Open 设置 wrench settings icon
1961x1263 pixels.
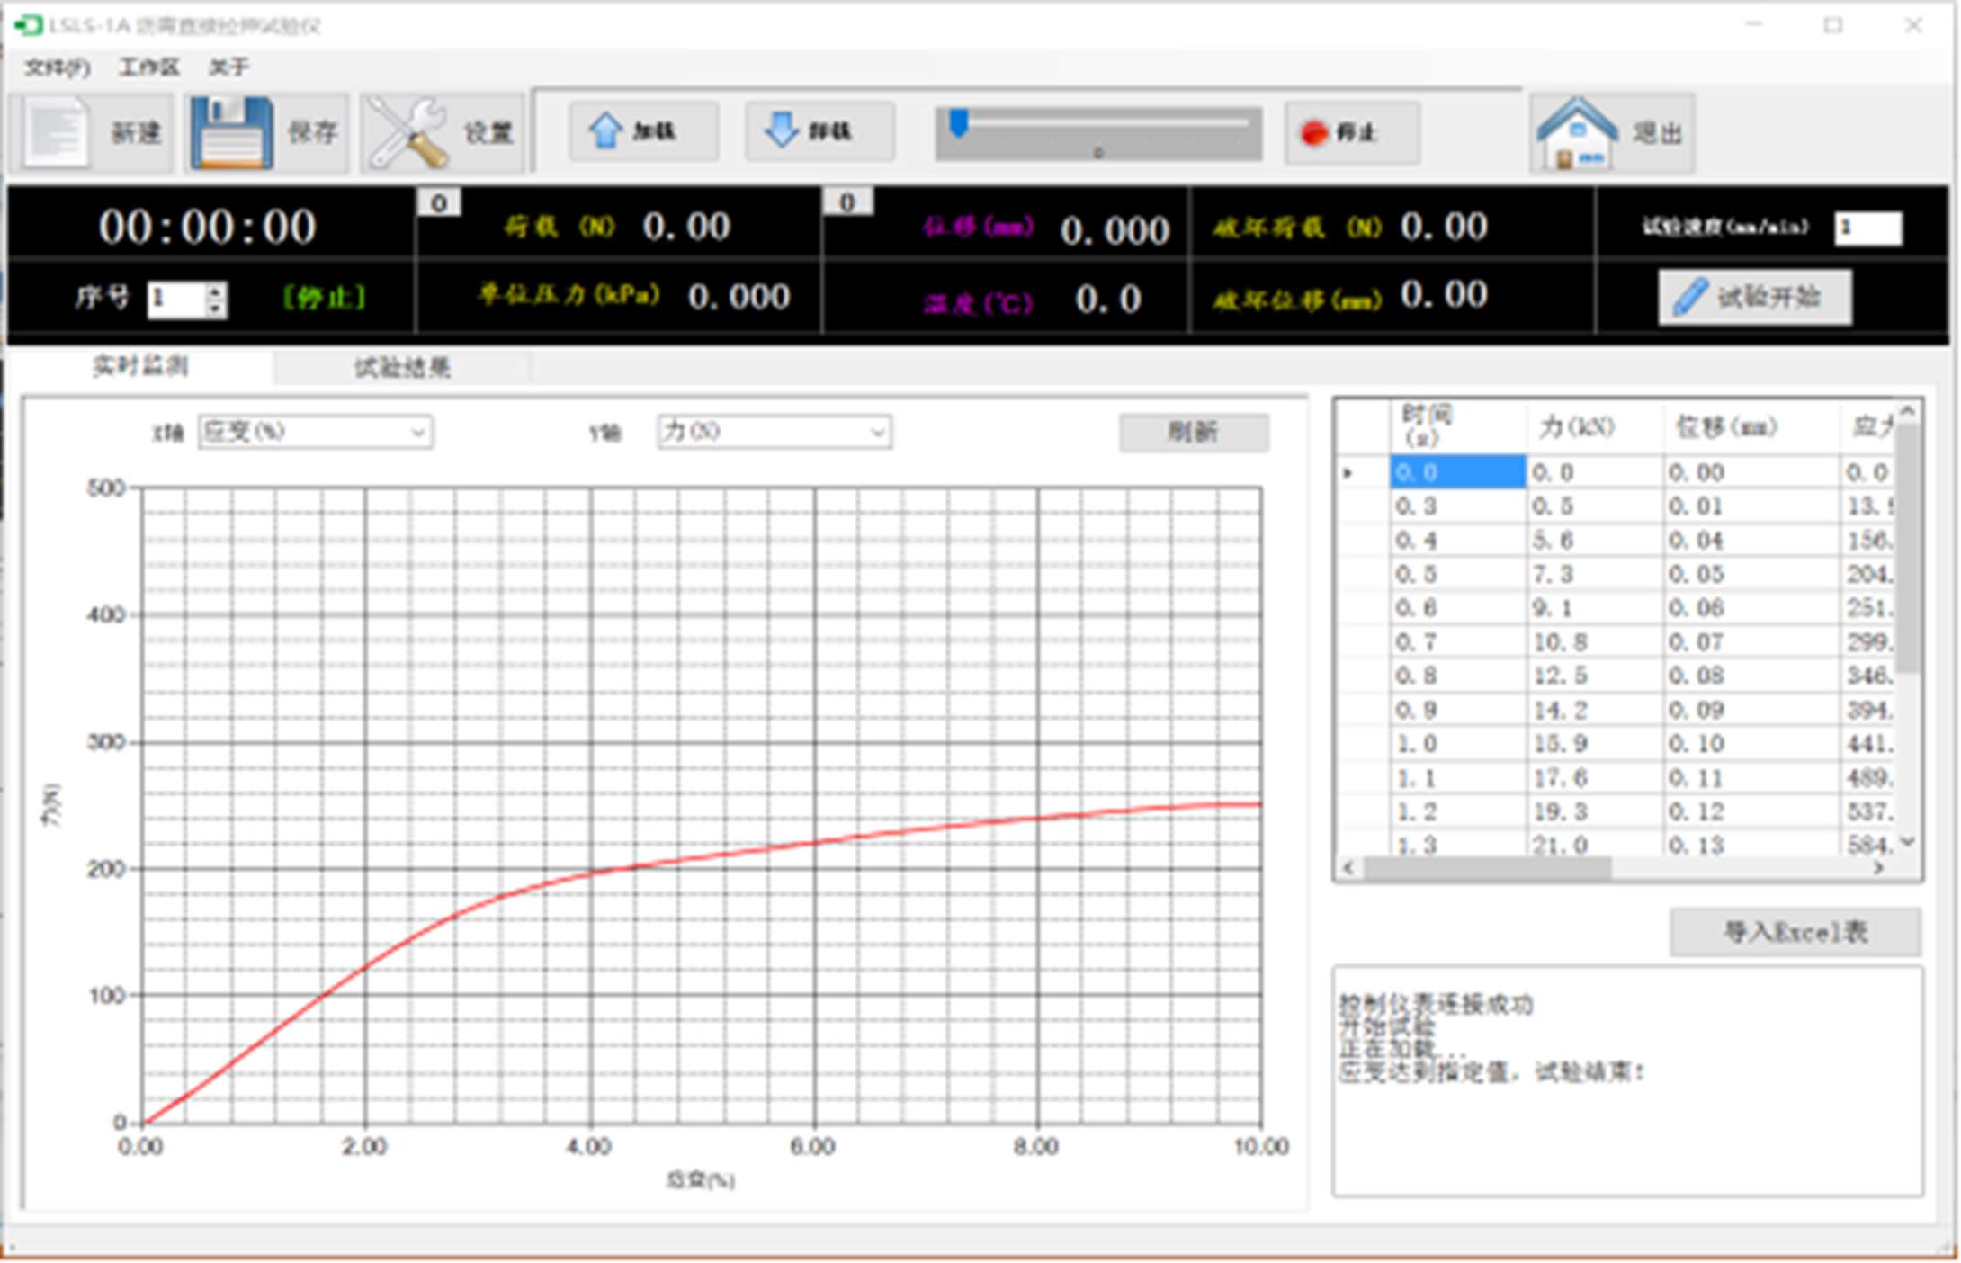[x=409, y=133]
